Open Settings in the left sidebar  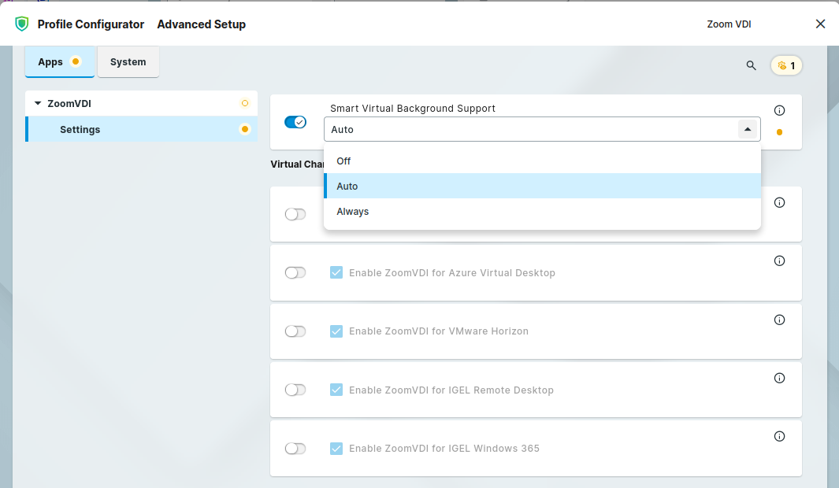click(80, 129)
